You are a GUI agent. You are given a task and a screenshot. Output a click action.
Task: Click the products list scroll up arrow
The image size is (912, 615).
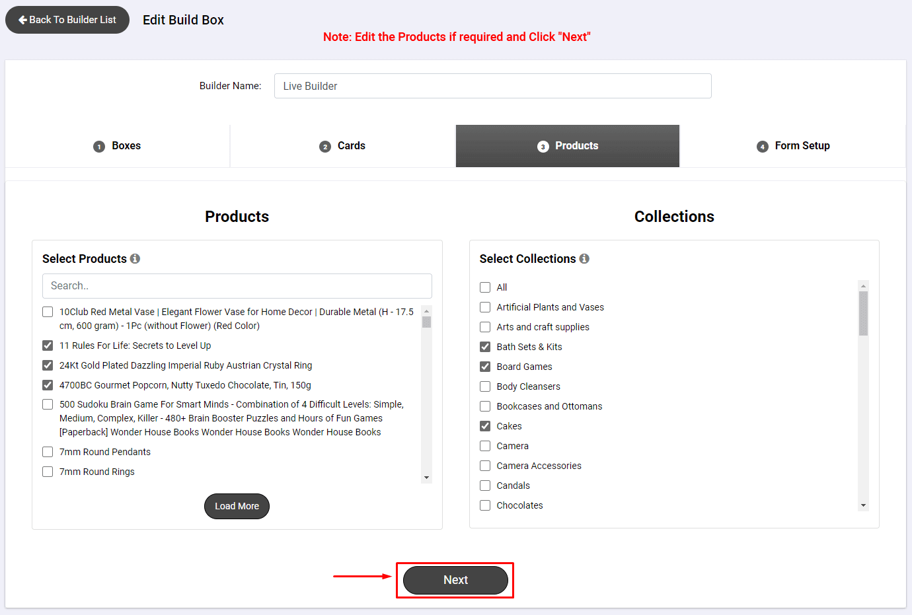[427, 310]
